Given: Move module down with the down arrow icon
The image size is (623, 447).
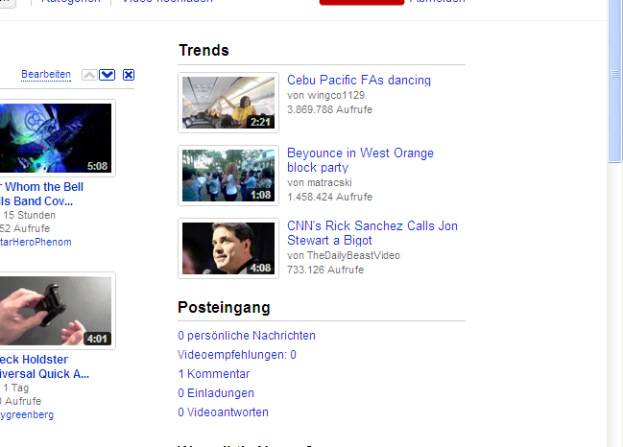Looking at the screenshot, I should (x=107, y=75).
